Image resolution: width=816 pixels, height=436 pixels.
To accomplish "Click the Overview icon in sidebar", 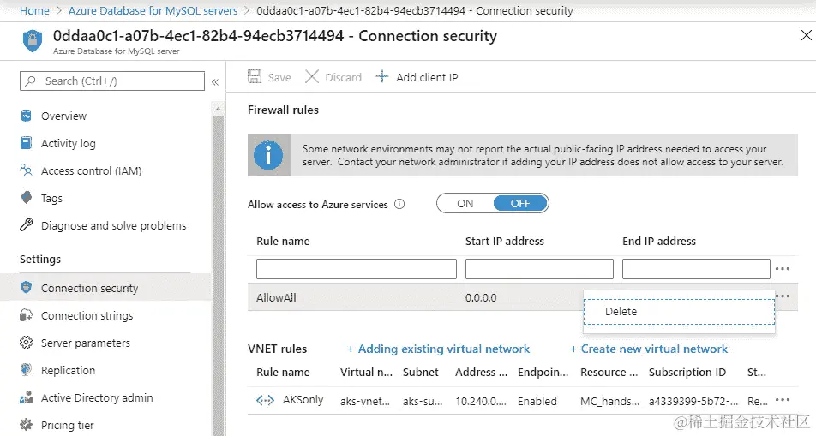I will 26,116.
